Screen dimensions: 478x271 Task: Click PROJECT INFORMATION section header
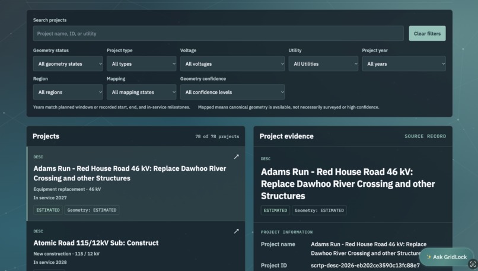click(286, 232)
